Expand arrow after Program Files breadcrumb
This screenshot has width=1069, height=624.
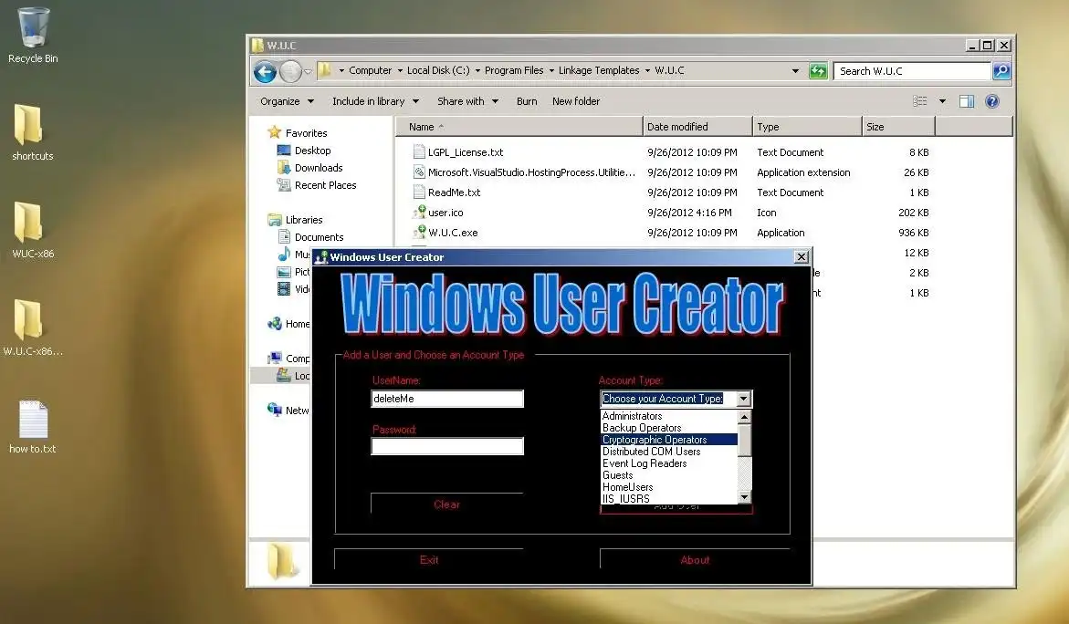click(x=551, y=70)
